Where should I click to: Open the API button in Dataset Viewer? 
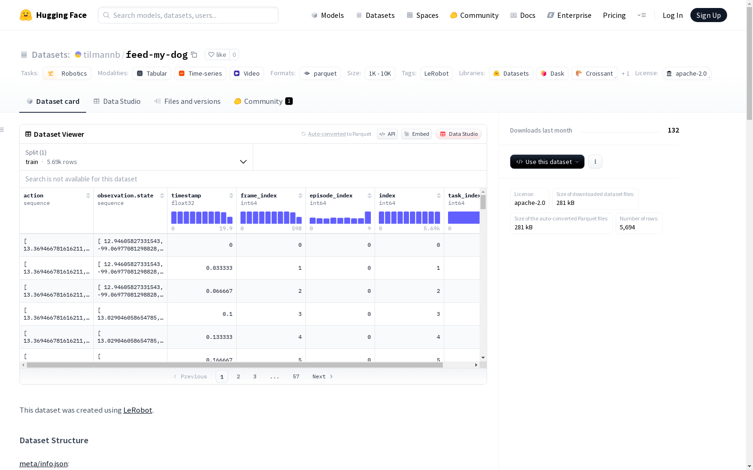click(387, 134)
